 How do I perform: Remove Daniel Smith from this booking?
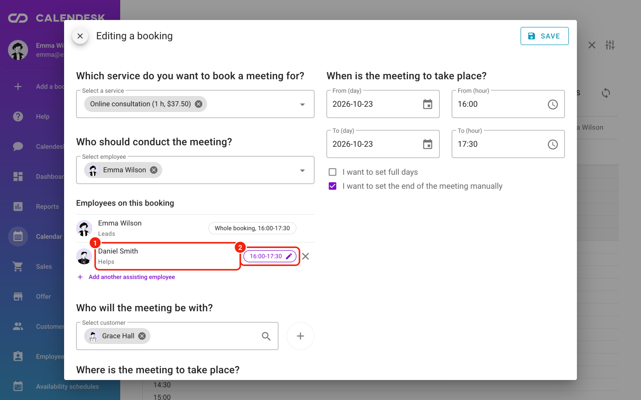point(306,256)
